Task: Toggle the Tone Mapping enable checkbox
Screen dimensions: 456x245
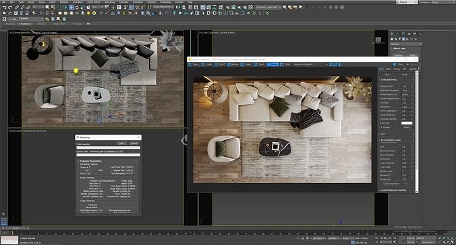Action: 414,80
